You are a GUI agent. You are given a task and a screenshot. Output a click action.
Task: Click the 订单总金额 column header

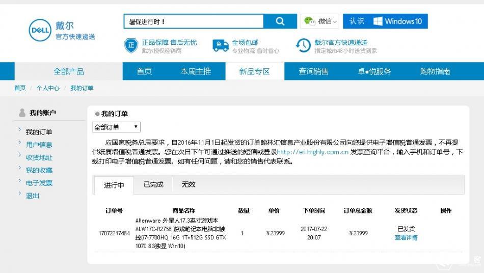click(x=358, y=210)
